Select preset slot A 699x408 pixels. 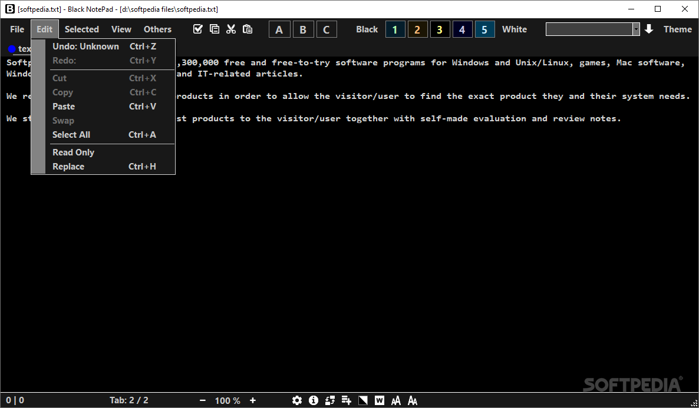pyautogui.click(x=279, y=29)
